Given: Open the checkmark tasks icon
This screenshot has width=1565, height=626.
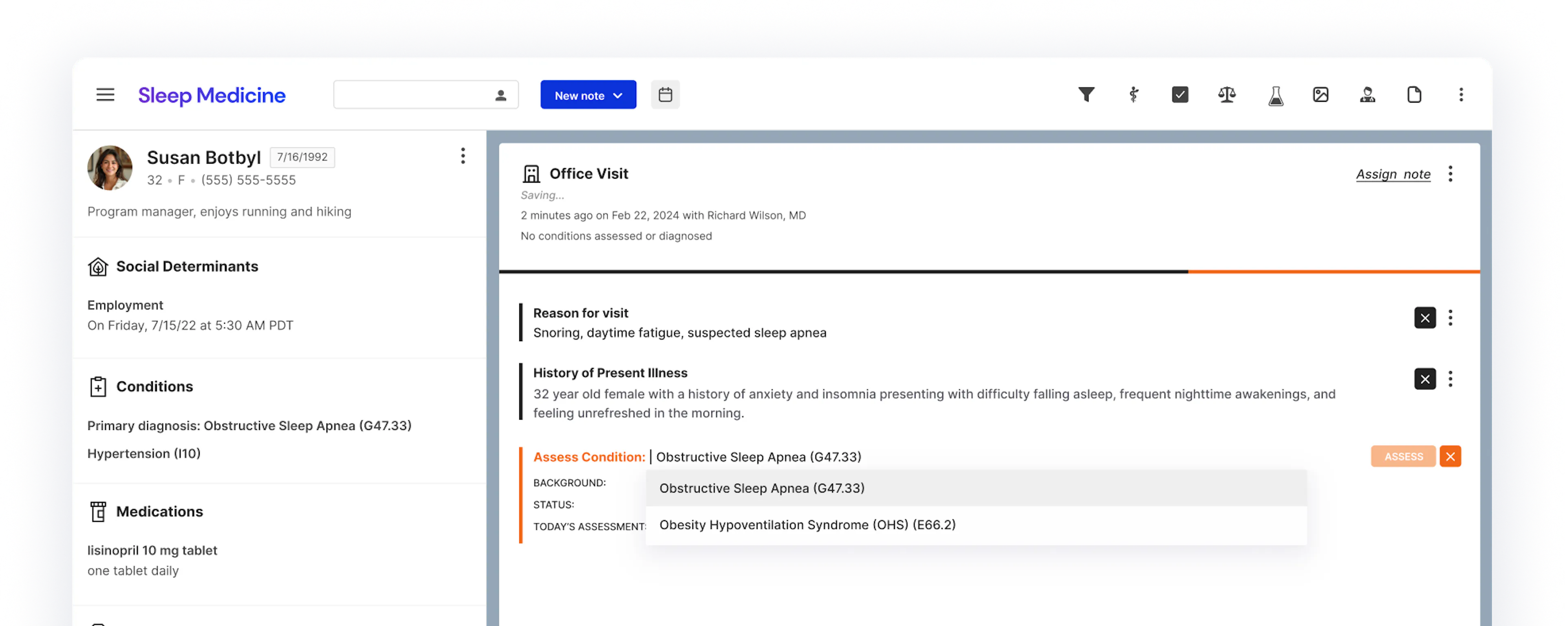Looking at the screenshot, I should pos(1180,94).
